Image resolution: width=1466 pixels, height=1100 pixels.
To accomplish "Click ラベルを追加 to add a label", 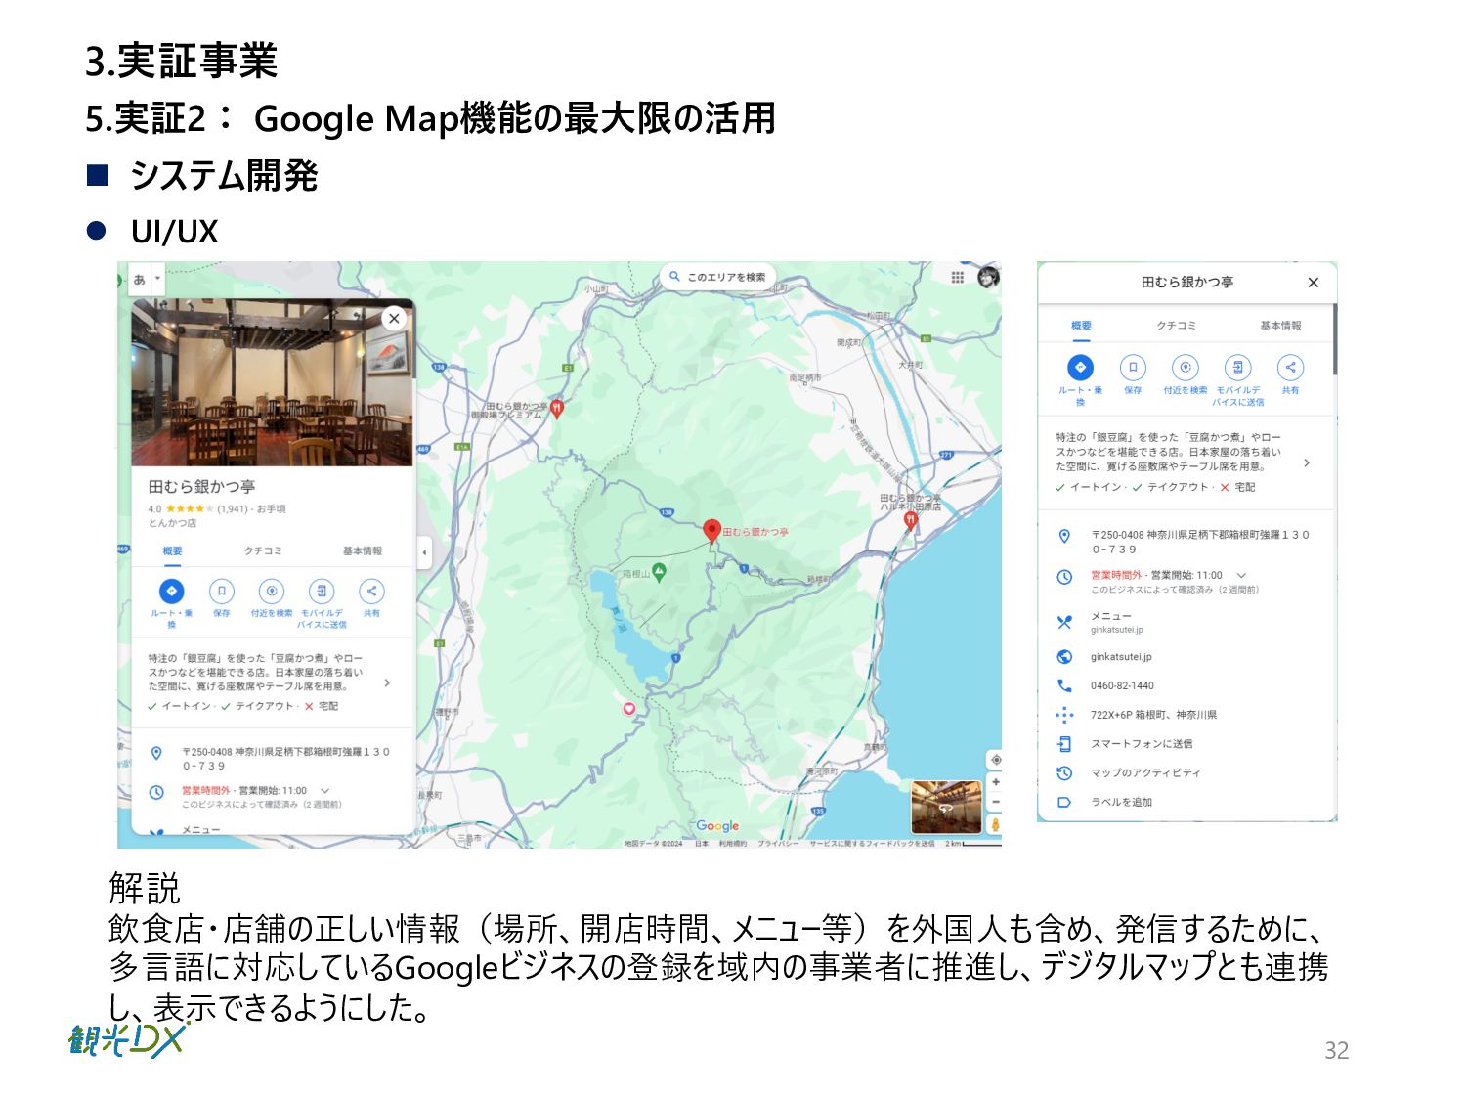I will 1122,802.
